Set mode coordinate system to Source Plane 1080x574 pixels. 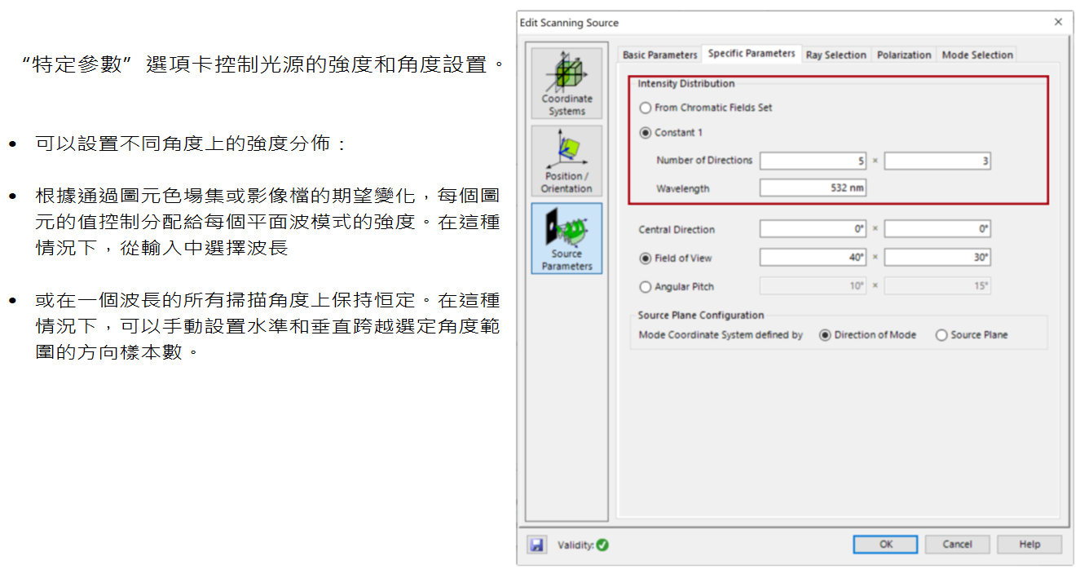tap(941, 335)
